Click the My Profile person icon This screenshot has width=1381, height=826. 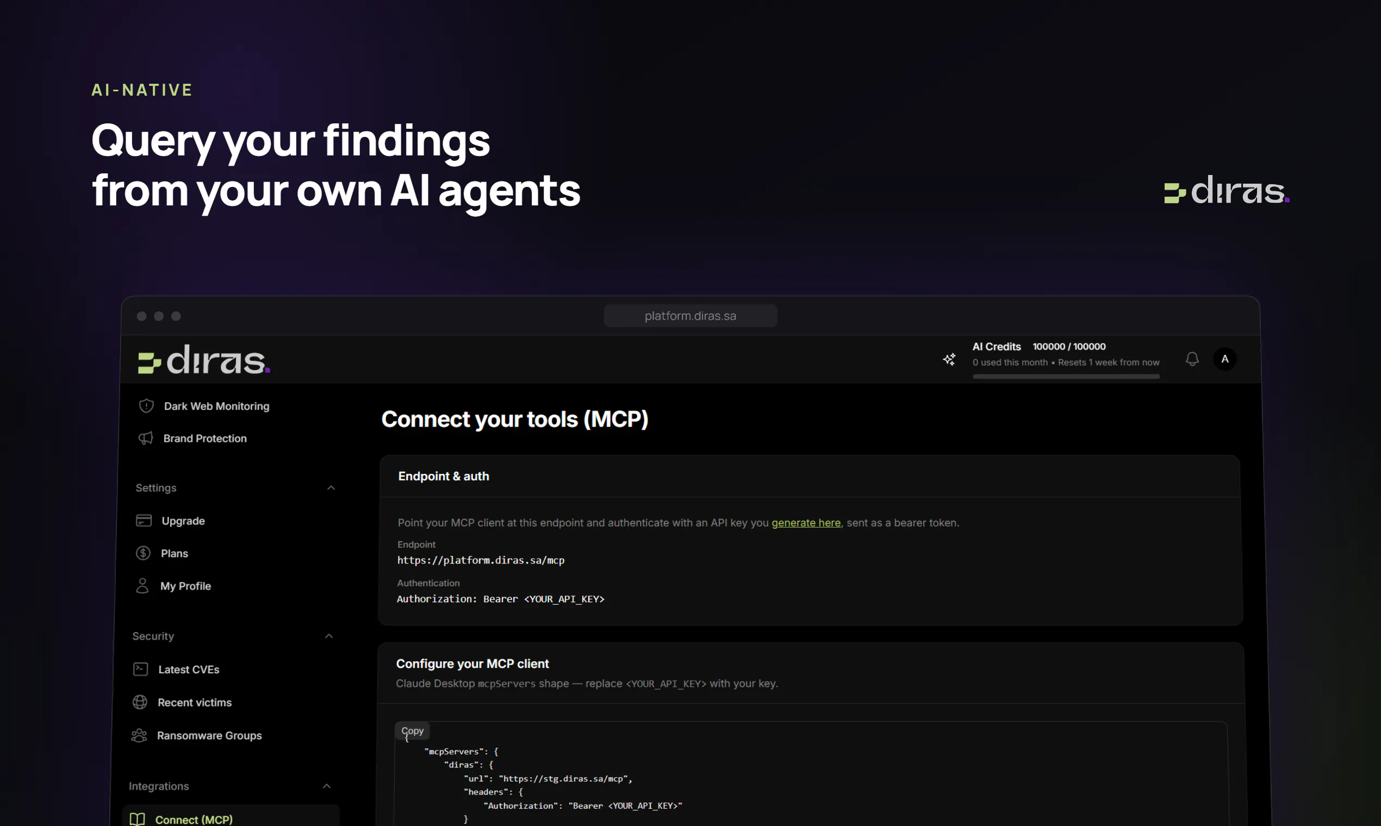coord(142,586)
